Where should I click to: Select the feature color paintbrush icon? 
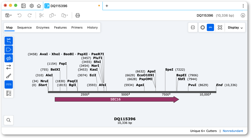coord(9,76)
